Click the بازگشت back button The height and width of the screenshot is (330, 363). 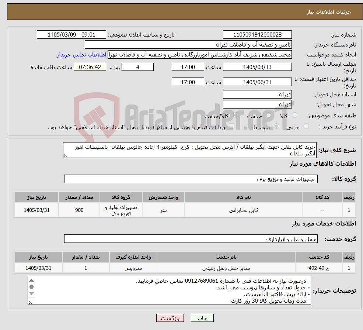[x=170, y=318]
